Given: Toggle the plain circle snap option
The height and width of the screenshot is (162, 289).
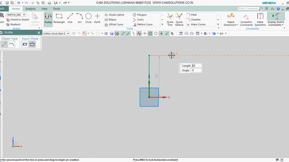Looking at the screenshot, I should pyautogui.click(x=156, y=34).
